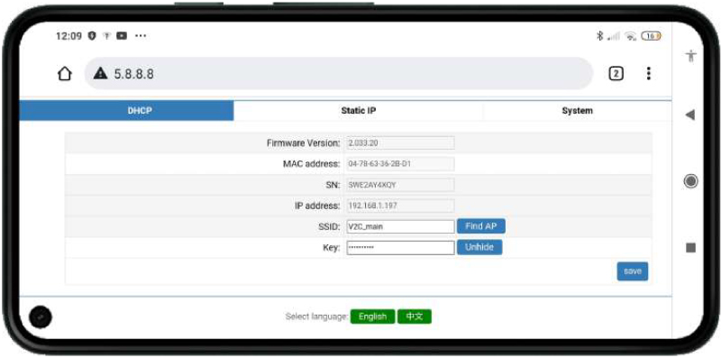
Task: Click Unhide to reveal the key
Action: coord(479,247)
